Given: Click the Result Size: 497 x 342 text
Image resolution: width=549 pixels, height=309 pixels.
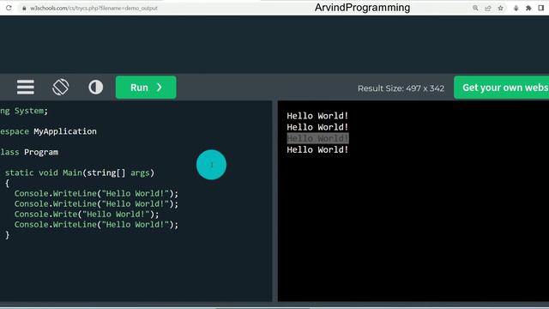Looking at the screenshot, I should [x=401, y=88].
